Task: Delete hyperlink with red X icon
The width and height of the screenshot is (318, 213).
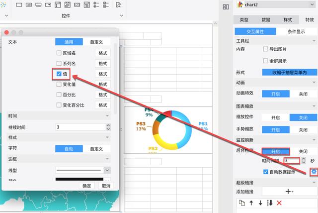Action: tap(279, 203)
